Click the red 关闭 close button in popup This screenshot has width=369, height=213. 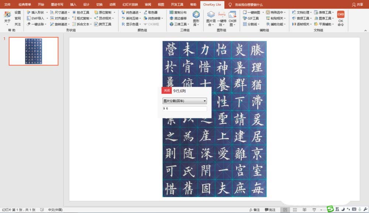(167, 90)
